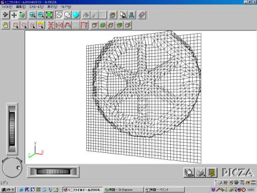Open the View menu (表示)
This screenshot has width=257, height=193.
(52, 7)
